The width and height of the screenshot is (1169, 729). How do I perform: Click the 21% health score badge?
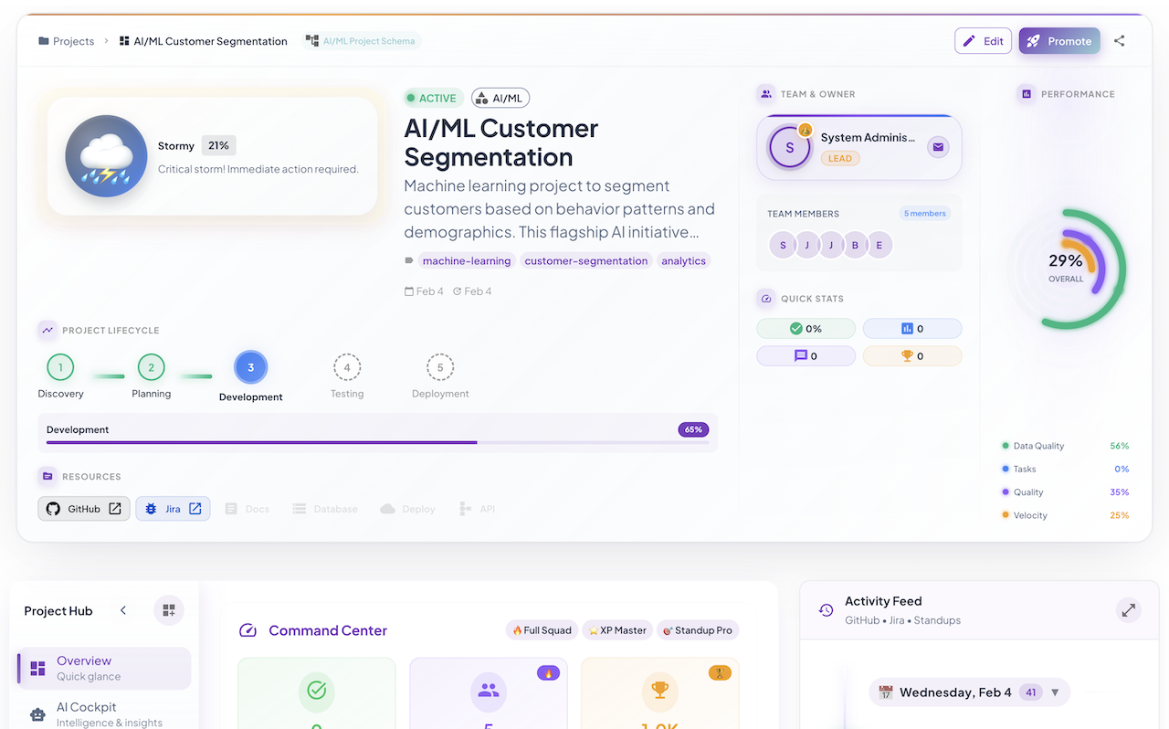(218, 145)
